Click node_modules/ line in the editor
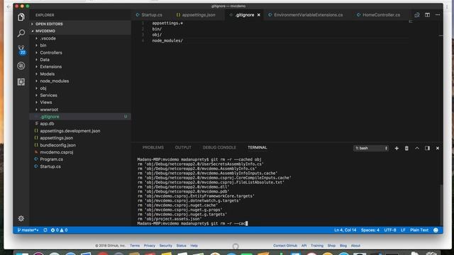454x255 pixels. [167, 41]
